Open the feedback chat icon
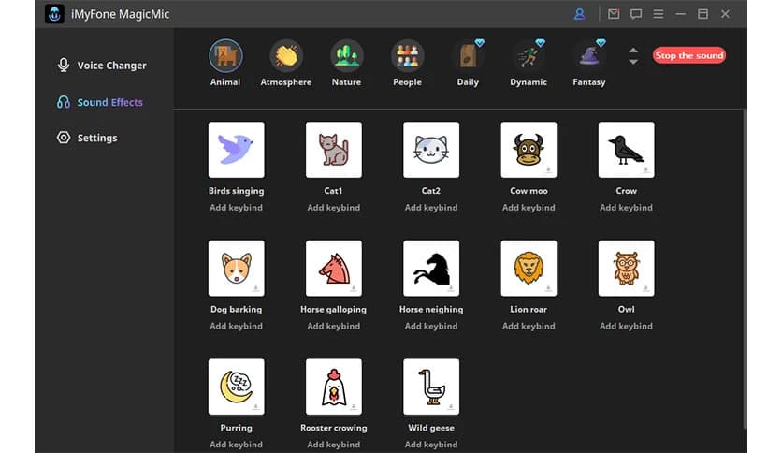 (x=636, y=14)
